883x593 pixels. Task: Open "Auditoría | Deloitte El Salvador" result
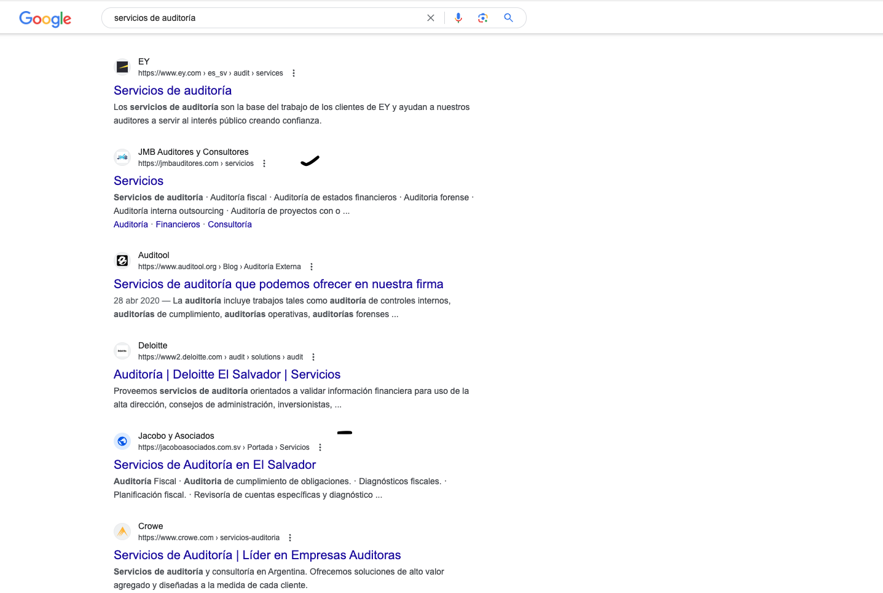pyautogui.click(x=227, y=374)
